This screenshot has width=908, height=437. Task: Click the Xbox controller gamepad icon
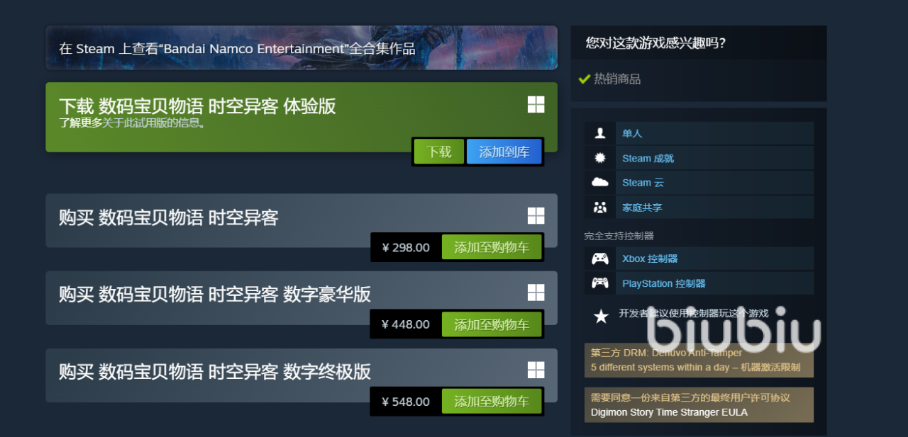point(600,259)
